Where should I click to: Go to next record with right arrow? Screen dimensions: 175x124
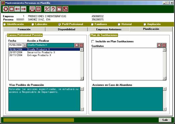(23, 9)
